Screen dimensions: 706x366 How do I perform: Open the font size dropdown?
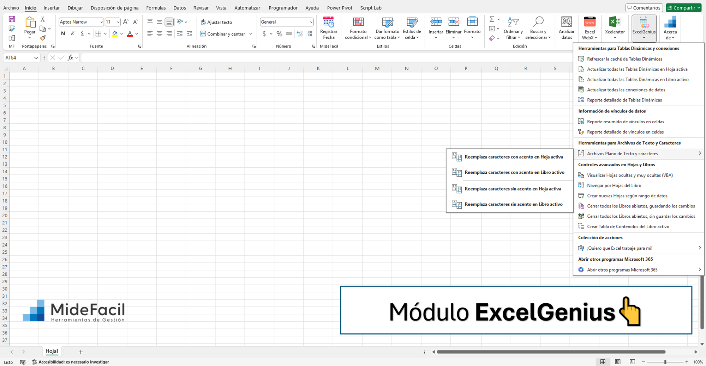pos(118,22)
